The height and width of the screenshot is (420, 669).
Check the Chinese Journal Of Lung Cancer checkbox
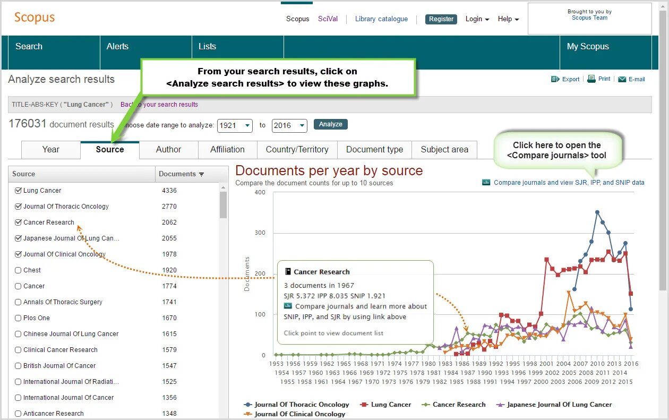point(19,333)
